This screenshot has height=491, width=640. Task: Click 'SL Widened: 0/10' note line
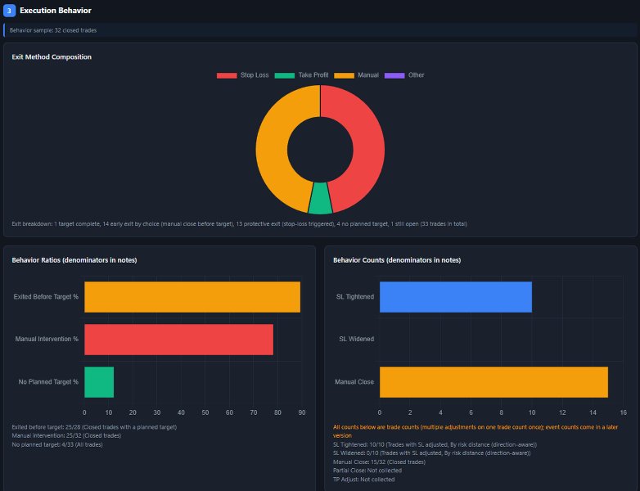[432, 453]
